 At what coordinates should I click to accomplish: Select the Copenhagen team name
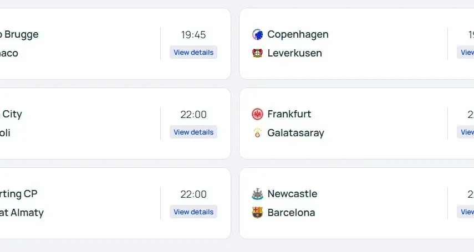pos(298,34)
